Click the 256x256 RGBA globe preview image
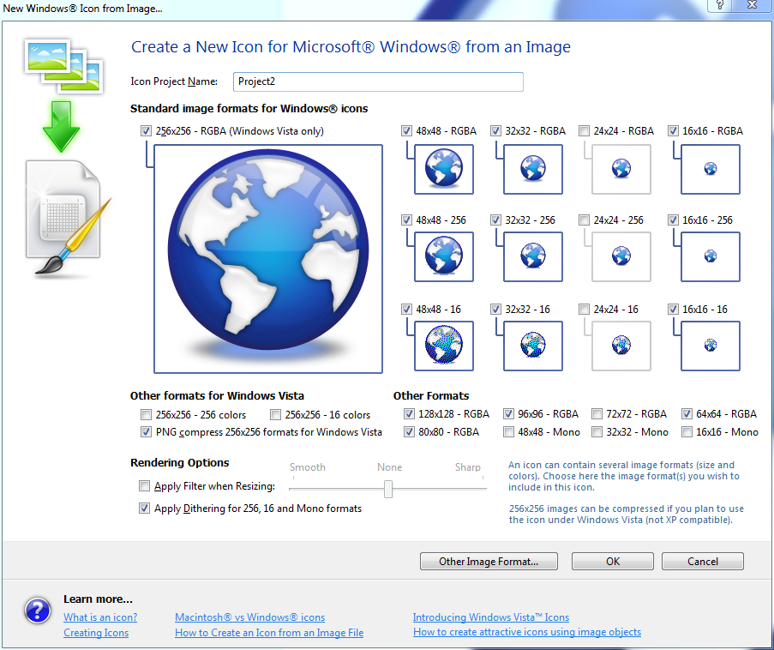This screenshot has height=650, width=774. (x=268, y=259)
